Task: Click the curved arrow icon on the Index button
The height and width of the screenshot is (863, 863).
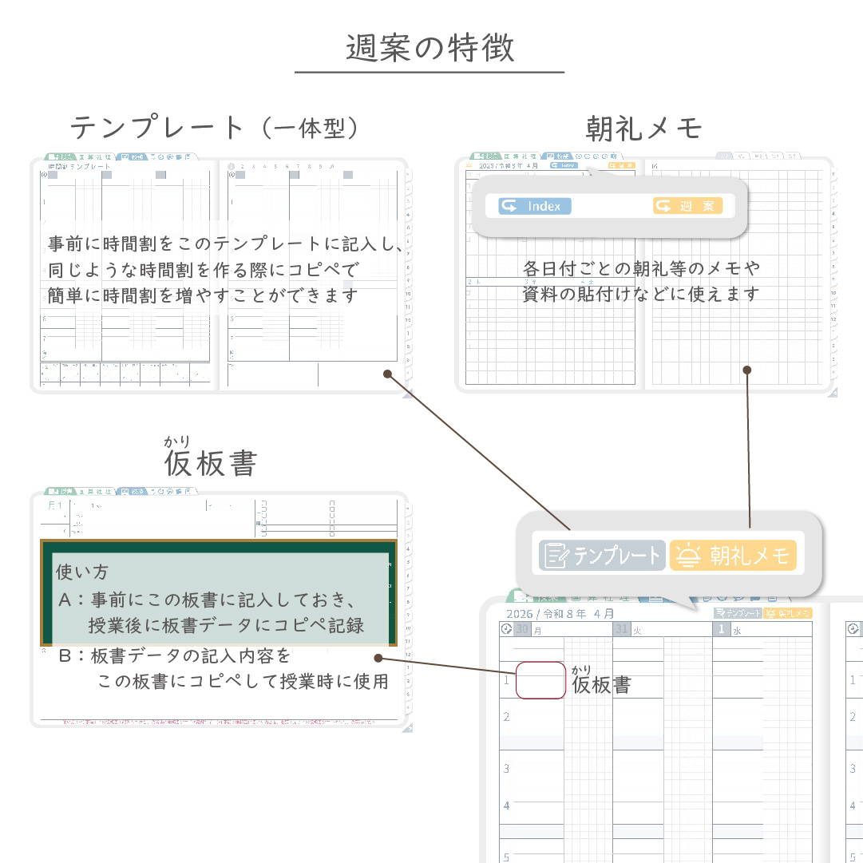Action: point(511,206)
